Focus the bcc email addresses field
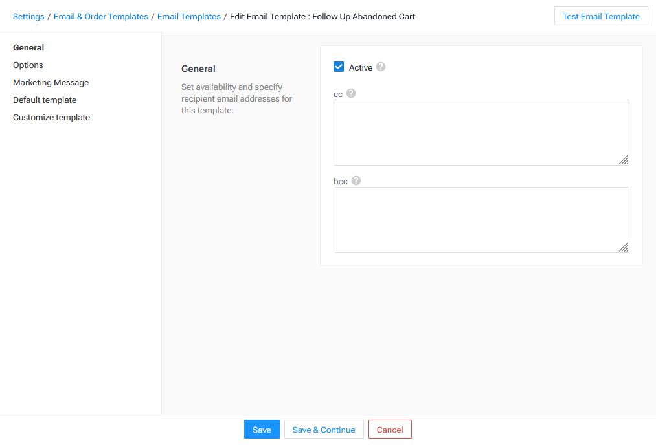The image size is (656, 447). pos(481,219)
